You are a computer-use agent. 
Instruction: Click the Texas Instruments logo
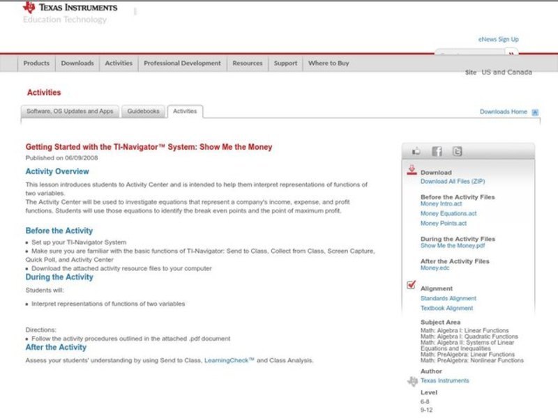70,8
